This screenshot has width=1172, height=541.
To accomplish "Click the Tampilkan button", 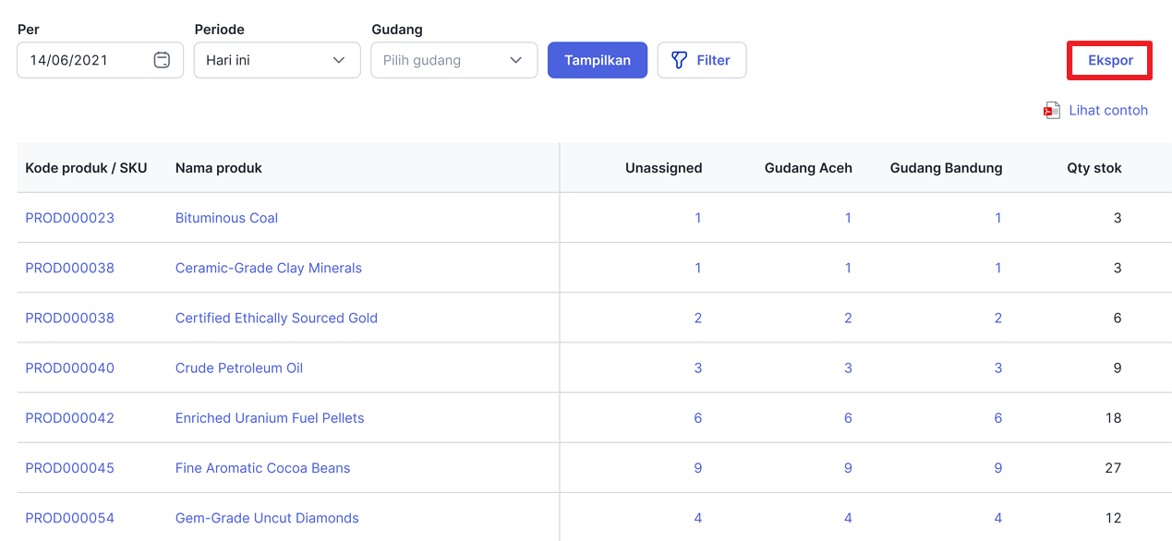I will [x=598, y=60].
